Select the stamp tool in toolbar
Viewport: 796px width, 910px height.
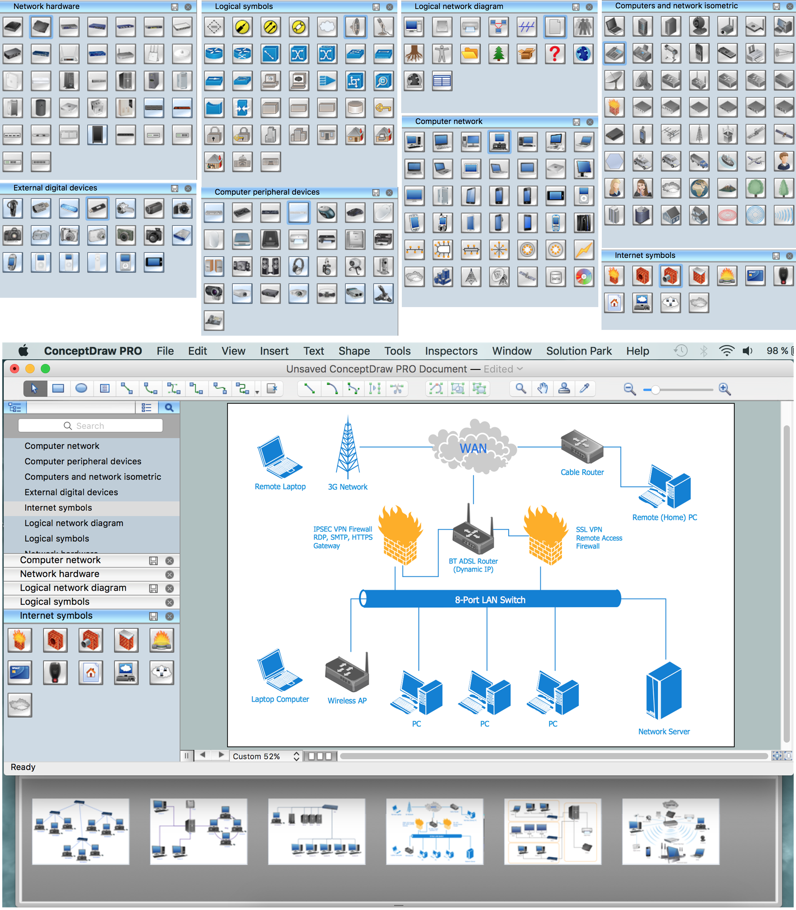(x=564, y=389)
